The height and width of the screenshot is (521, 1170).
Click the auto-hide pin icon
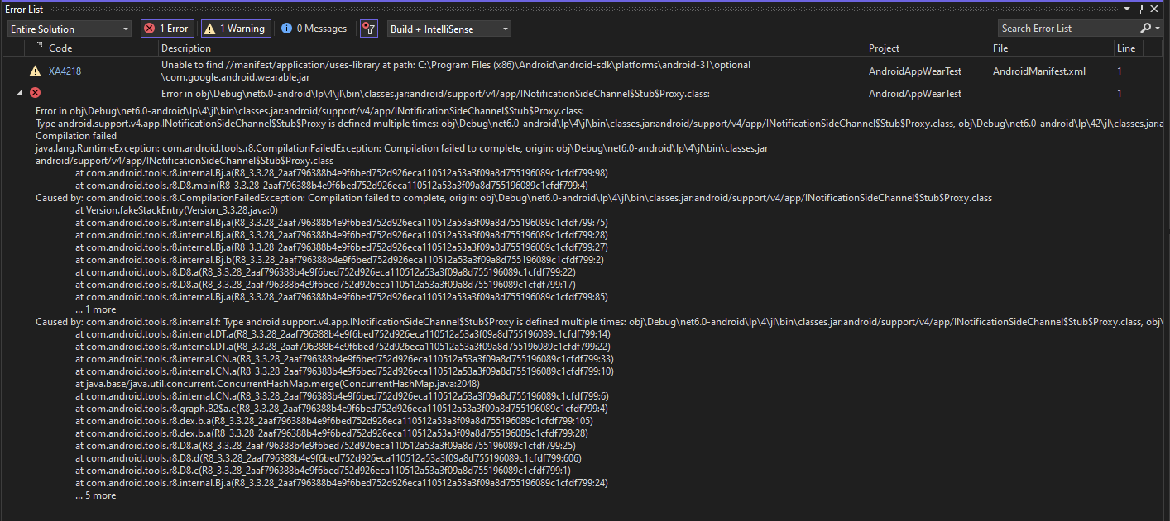[x=1141, y=9]
